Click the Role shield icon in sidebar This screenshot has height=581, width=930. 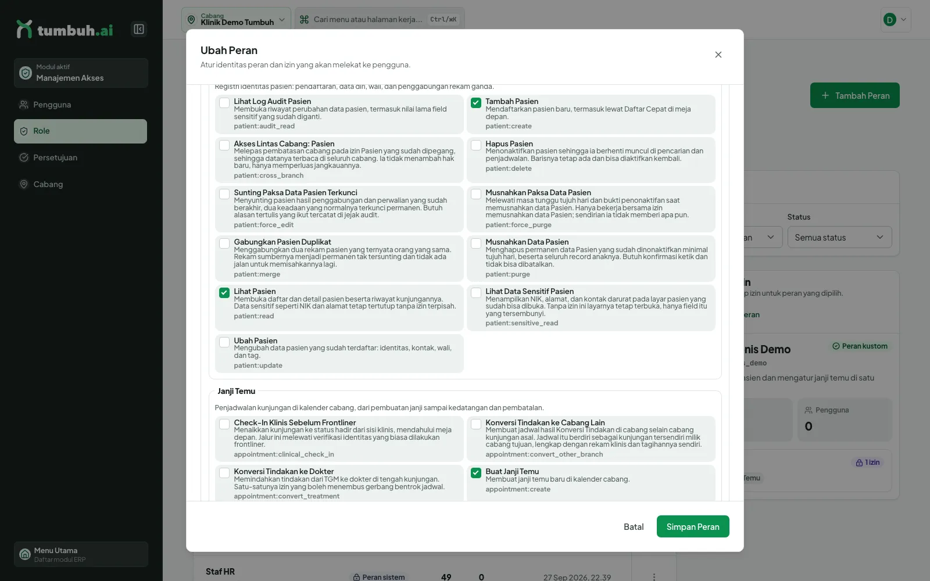24,131
